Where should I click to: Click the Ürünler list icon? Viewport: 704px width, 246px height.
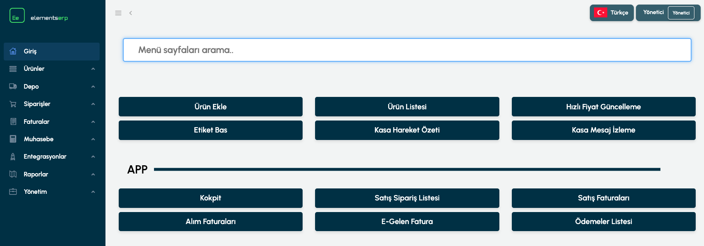[x=13, y=69]
